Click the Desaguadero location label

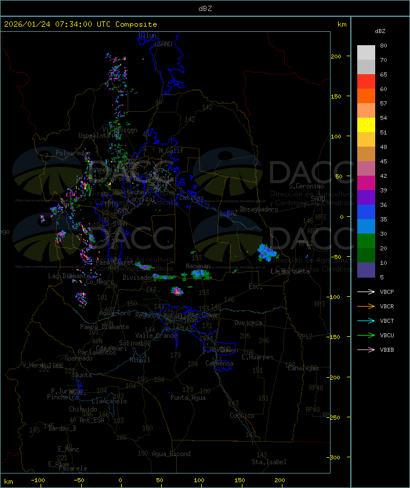tap(259, 209)
